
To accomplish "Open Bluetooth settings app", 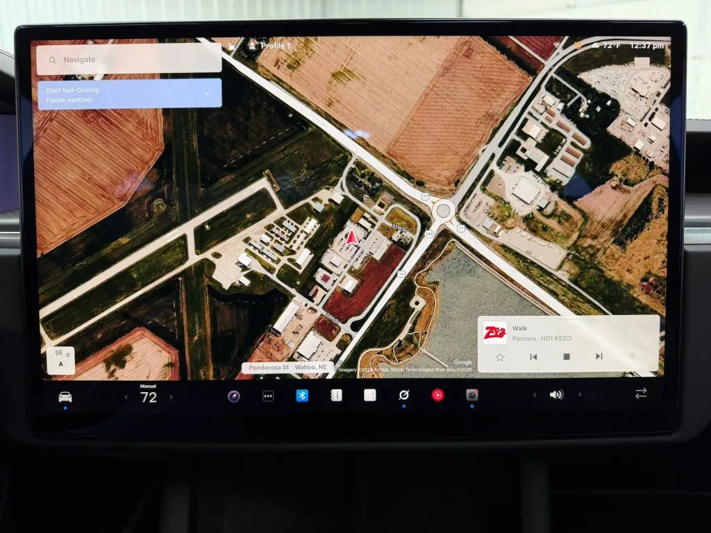I will [x=302, y=396].
